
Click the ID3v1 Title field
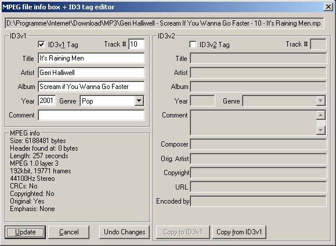point(91,58)
